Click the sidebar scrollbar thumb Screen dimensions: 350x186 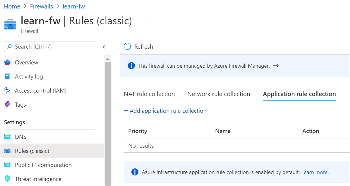(108, 124)
